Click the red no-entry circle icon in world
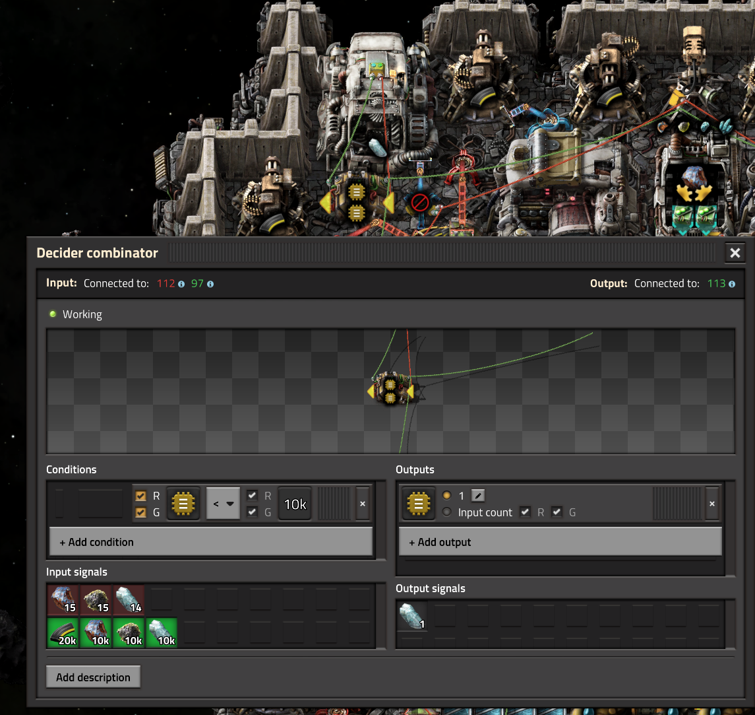755x715 pixels. coord(420,203)
